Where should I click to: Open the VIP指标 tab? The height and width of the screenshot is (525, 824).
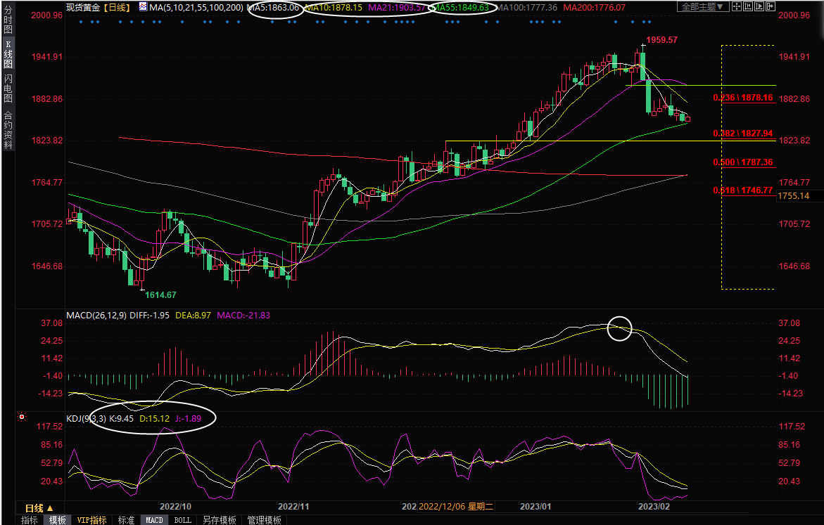[92, 520]
